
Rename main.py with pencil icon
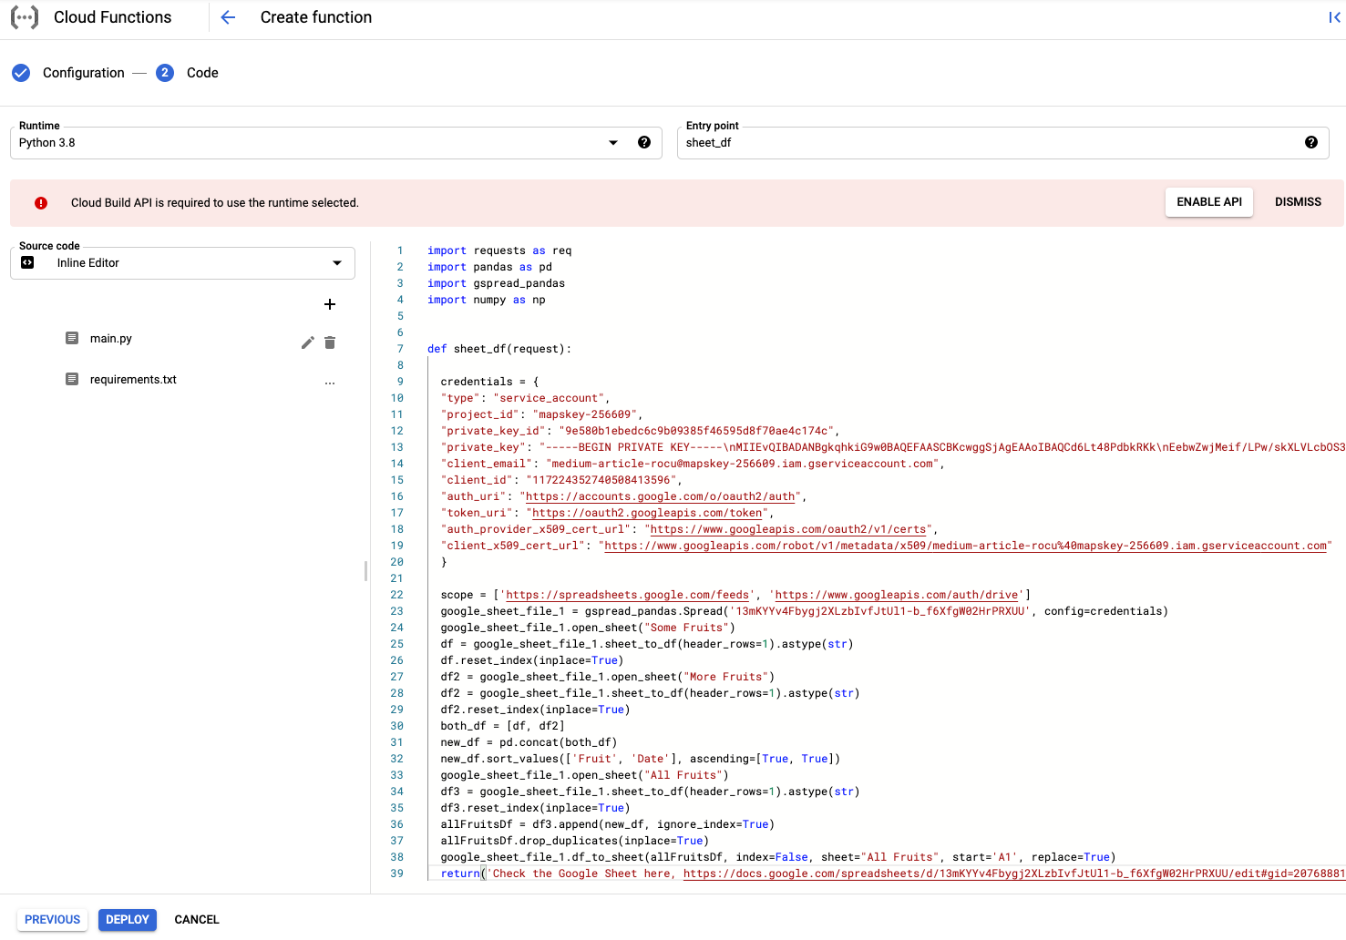tap(308, 342)
